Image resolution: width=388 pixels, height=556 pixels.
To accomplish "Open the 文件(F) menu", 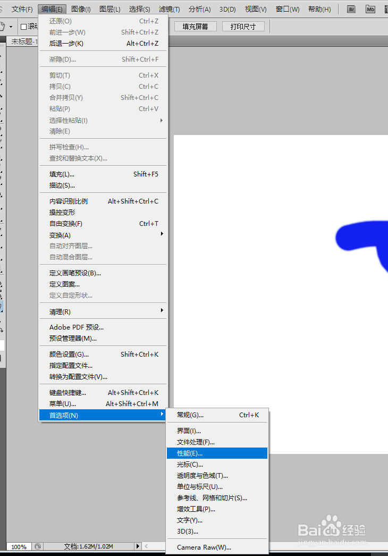I will click(22, 9).
